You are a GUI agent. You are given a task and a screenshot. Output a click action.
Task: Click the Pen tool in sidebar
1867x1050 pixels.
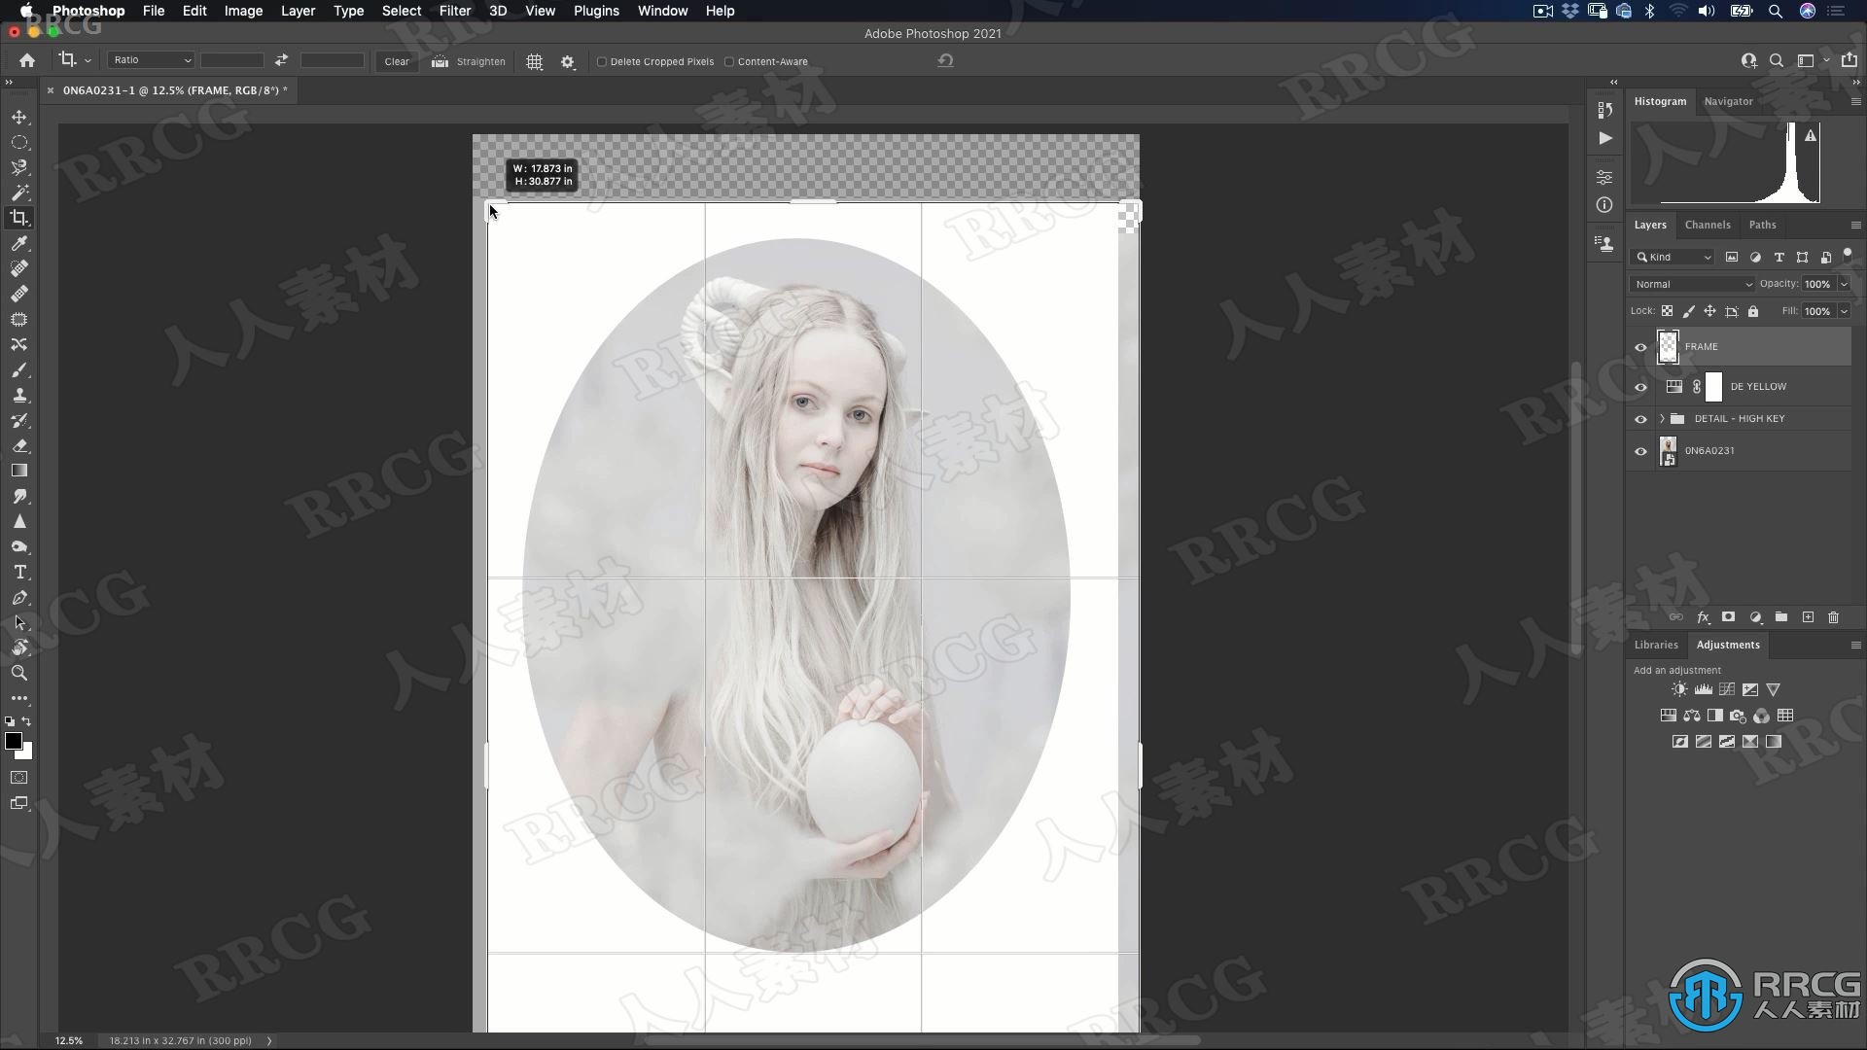pyautogui.click(x=19, y=596)
